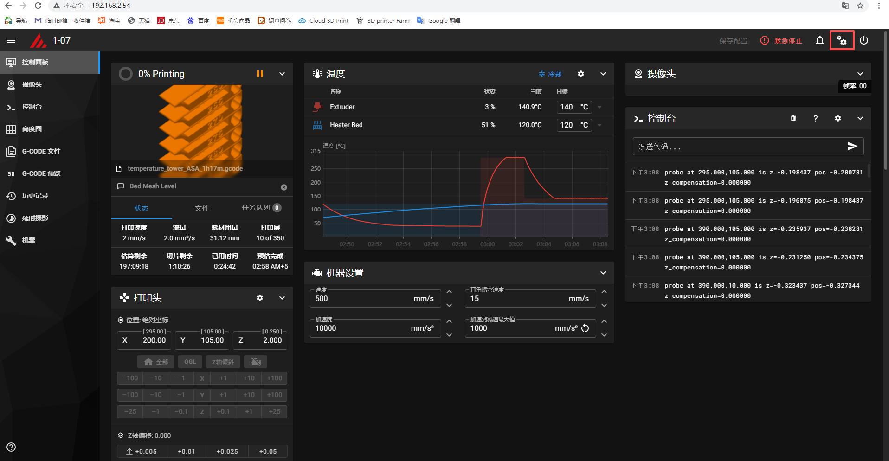Pause the current print job
889x461 pixels.
coord(260,74)
